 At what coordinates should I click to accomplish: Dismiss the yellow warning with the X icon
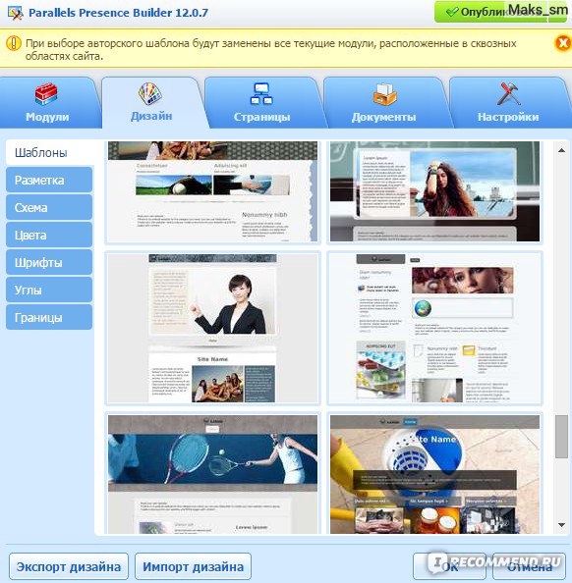click(563, 43)
